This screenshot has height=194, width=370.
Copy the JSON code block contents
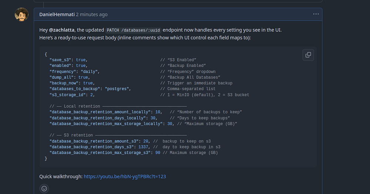[308, 55]
